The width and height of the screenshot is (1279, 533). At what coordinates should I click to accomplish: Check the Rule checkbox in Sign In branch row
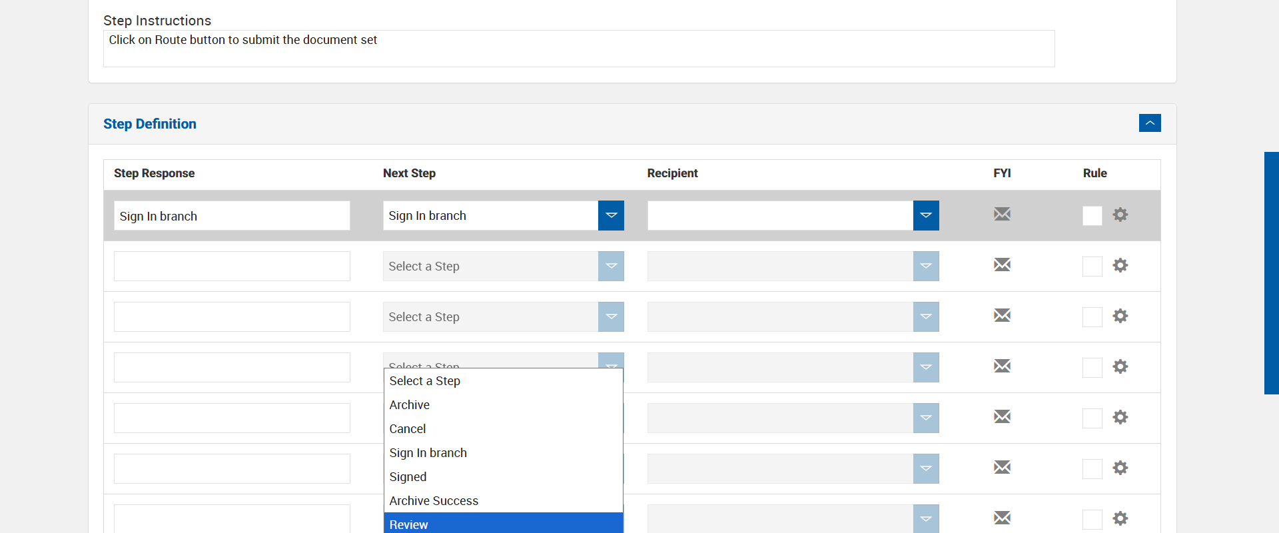(x=1092, y=216)
